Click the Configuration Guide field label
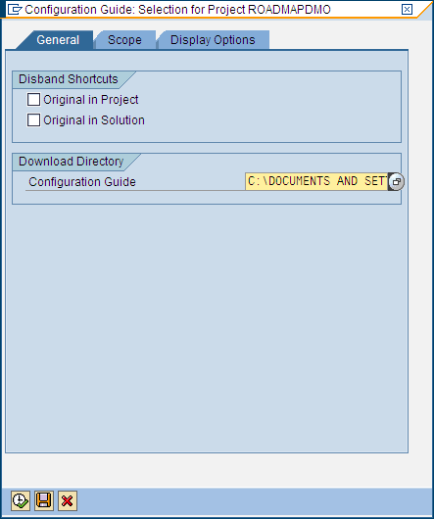The width and height of the screenshot is (434, 519). pos(82,182)
